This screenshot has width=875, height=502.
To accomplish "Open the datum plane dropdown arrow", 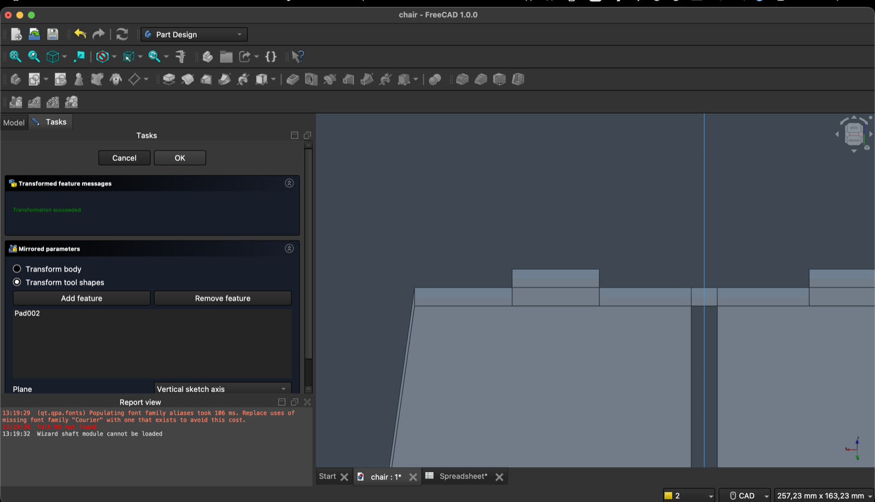I will (146, 80).
